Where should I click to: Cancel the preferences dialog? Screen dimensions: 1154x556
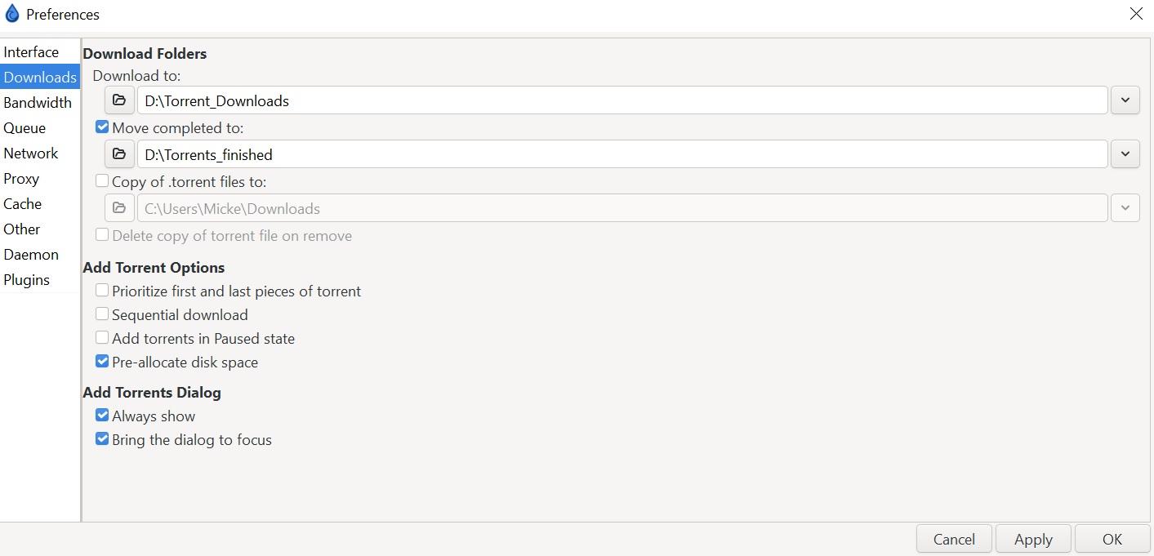954,539
